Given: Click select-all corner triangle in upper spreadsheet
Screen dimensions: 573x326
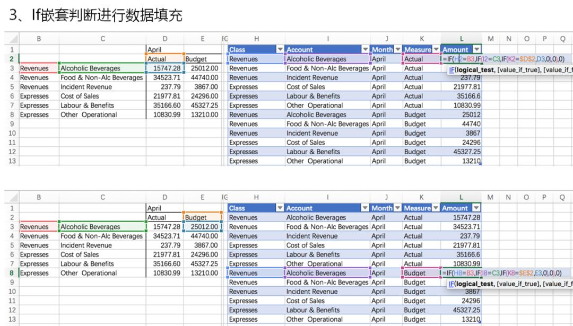Looking at the screenshot, I should (x=13, y=39).
